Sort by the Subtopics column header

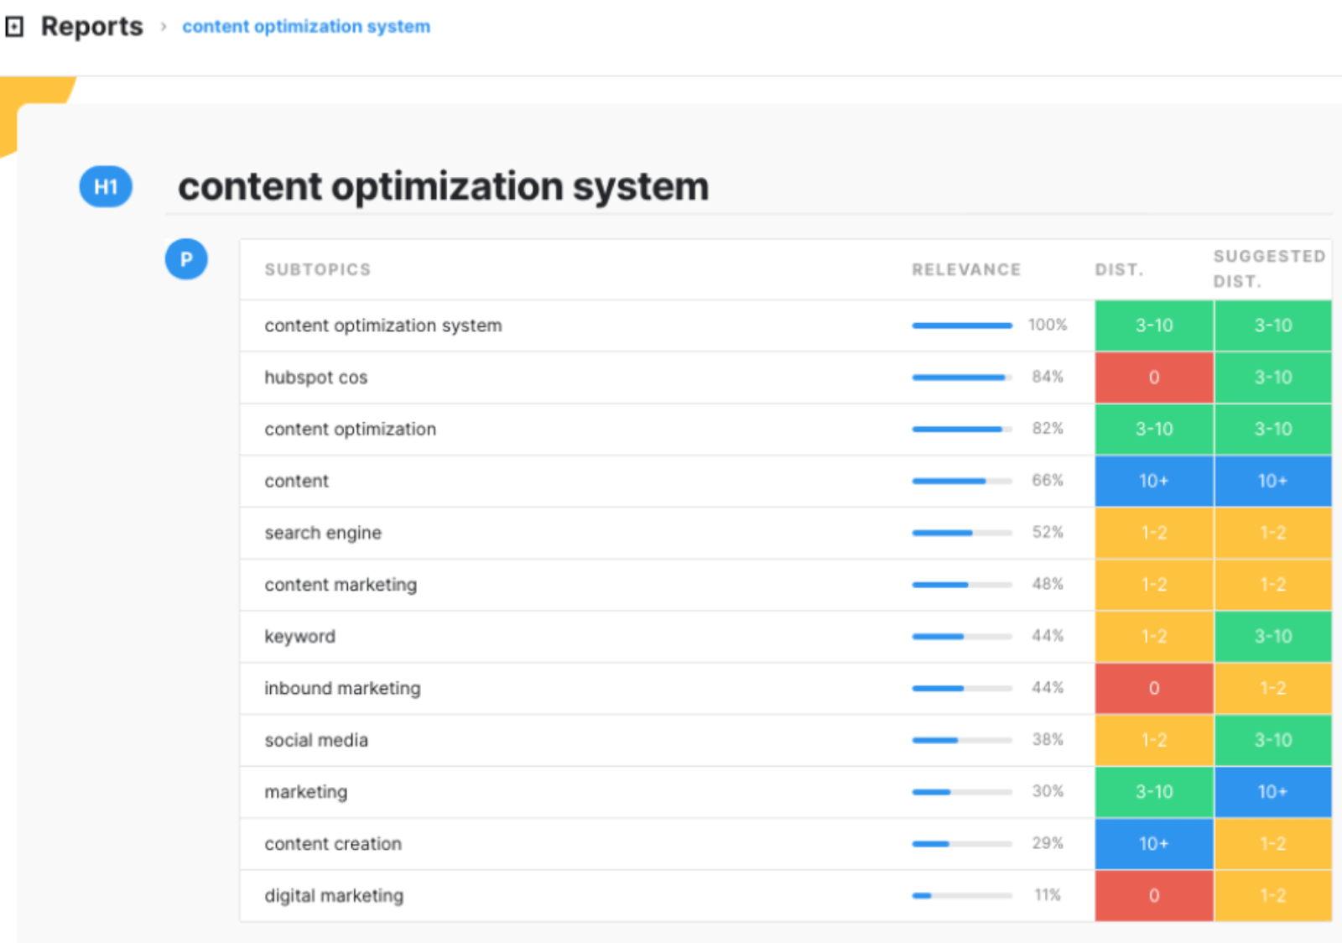pyautogui.click(x=317, y=269)
